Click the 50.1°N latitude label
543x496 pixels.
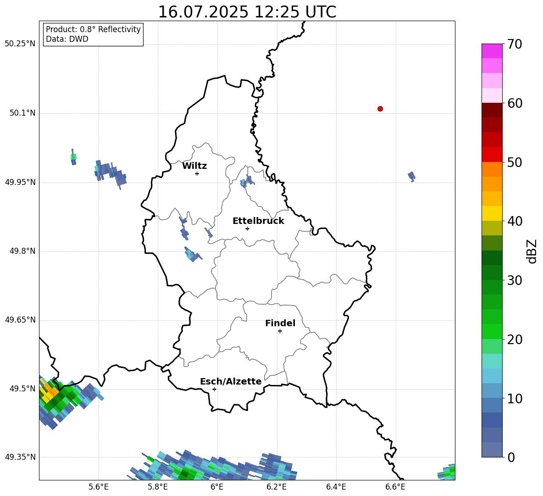[22, 113]
